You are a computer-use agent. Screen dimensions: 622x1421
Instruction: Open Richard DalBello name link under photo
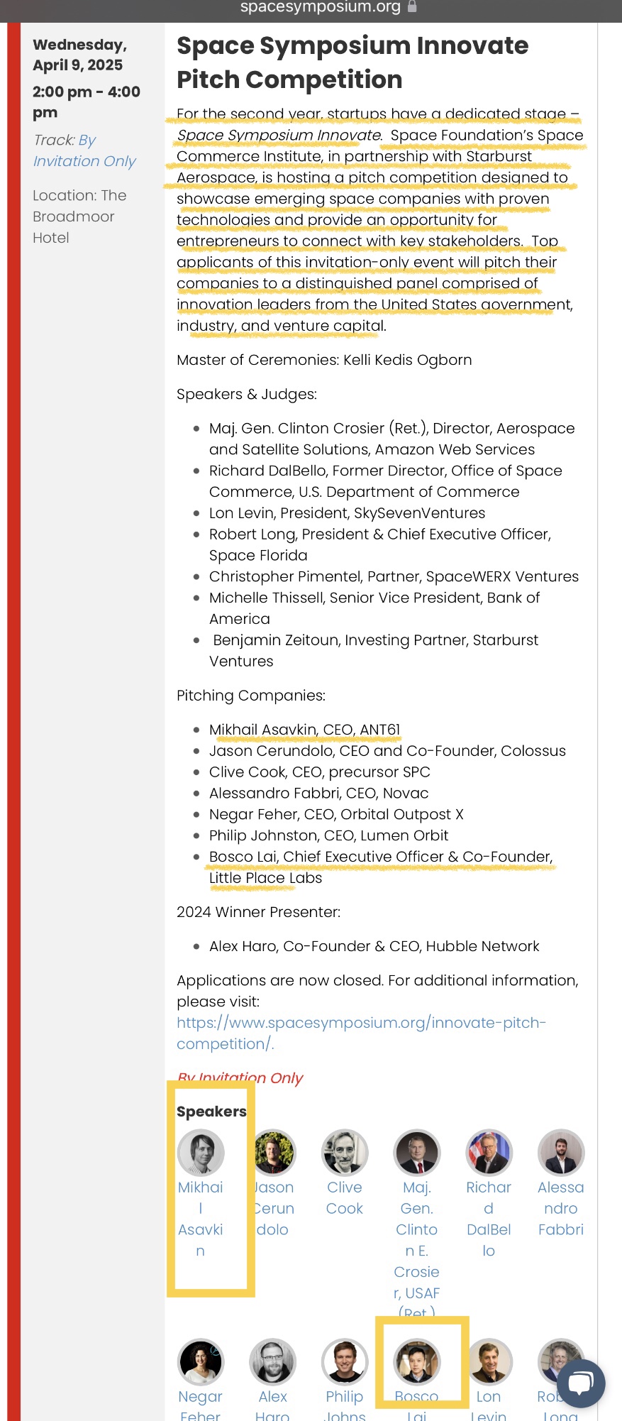click(489, 1218)
